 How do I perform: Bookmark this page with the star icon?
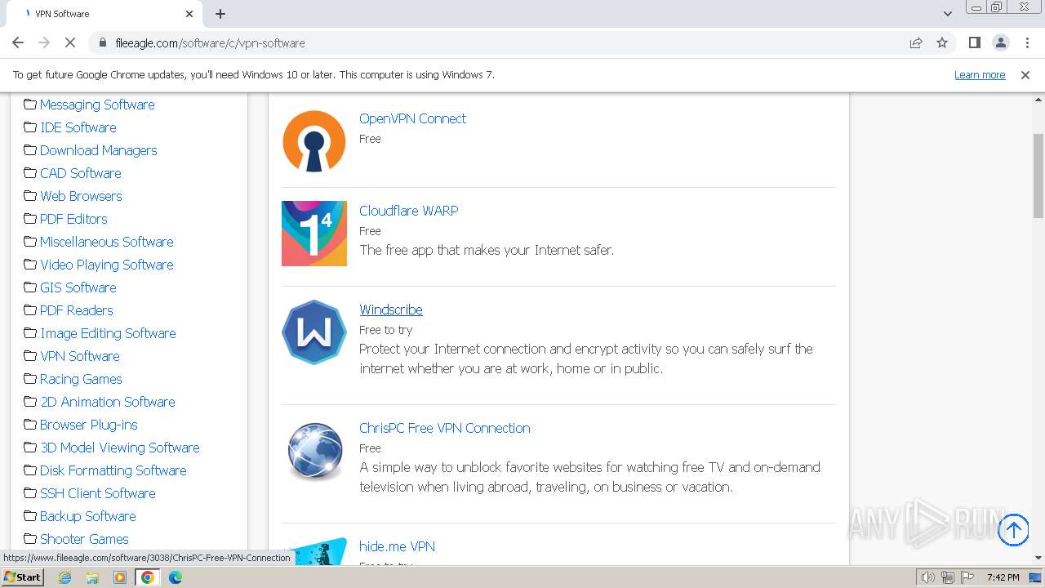942,42
